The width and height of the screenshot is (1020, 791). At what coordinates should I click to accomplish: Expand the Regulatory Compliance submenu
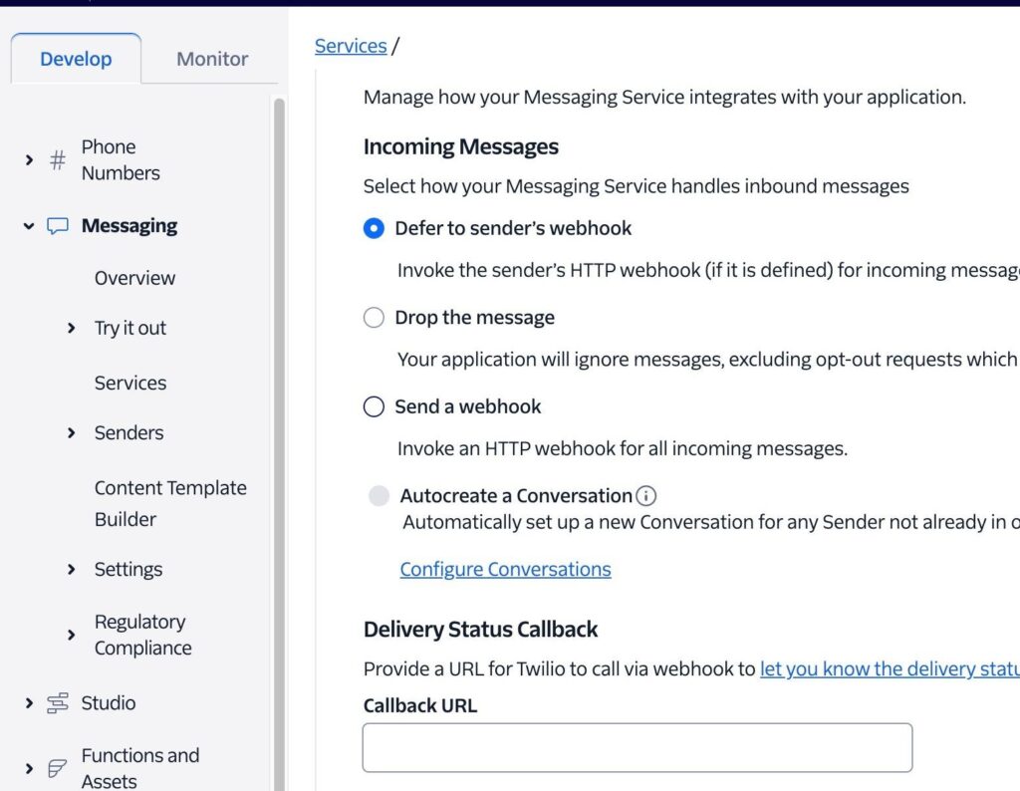(72, 635)
